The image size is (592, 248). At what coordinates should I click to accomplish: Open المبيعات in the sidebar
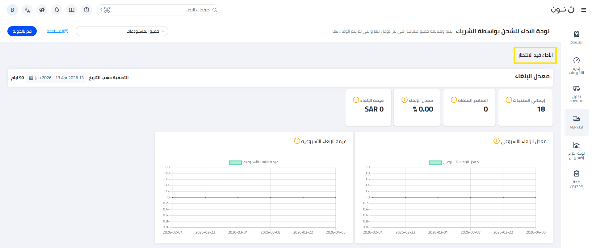pos(576,37)
